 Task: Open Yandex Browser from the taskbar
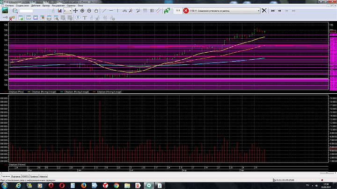[105, 186]
